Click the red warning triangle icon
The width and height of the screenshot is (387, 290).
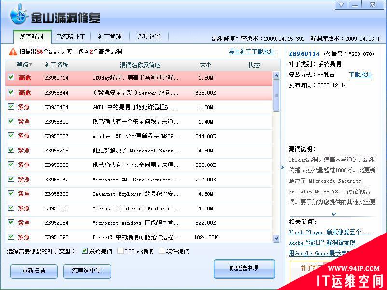pyautogui.click(x=13, y=52)
